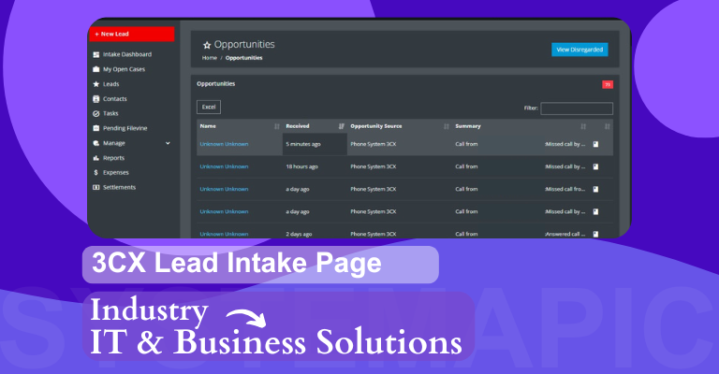This screenshot has height=374, width=719.
Task: Expand the Manage menu chevron
Action: pos(168,143)
